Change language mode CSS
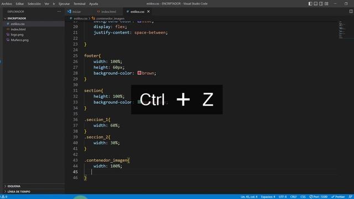This screenshot has width=354, height=199. tap(303, 197)
